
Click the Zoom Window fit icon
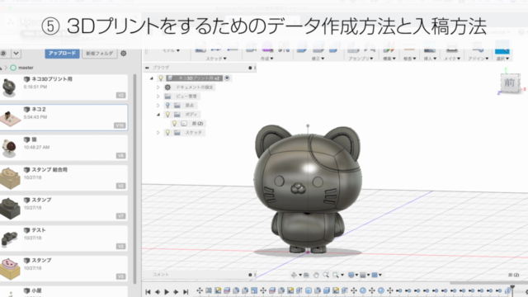(x=336, y=275)
